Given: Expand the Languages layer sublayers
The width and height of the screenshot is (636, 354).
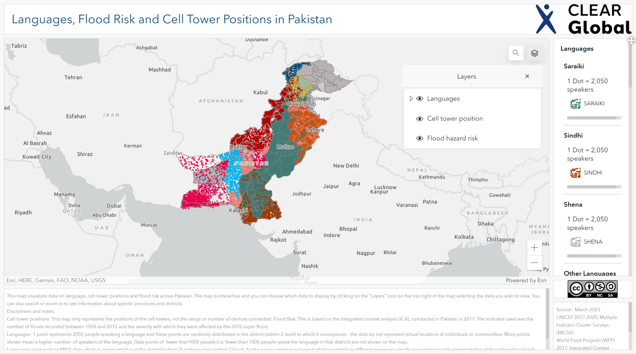Looking at the screenshot, I should coord(411,98).
